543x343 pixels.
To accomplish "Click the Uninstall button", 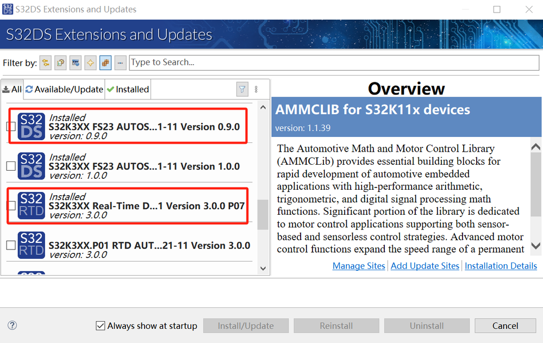I will click(x=427, y=326).
